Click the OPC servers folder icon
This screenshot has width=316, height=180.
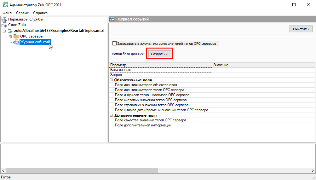[16, 37]
